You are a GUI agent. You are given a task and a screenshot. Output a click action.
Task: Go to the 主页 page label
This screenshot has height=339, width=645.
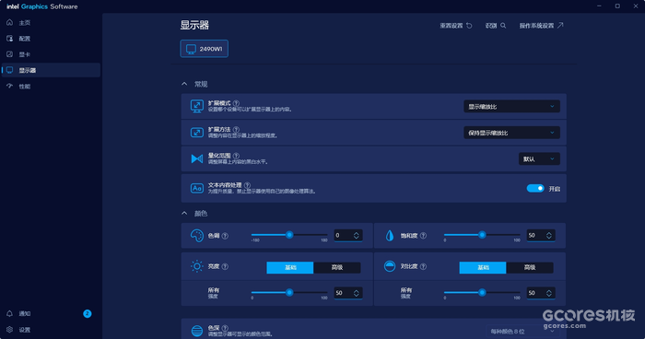click(25, 23)
